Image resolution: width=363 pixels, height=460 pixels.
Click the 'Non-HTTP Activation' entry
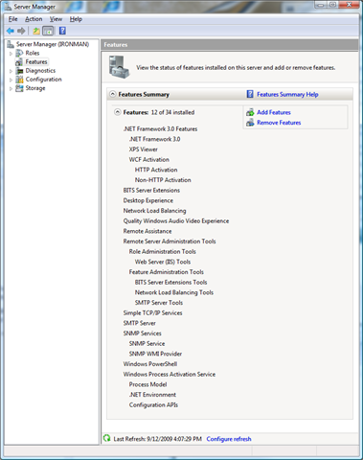(x=163, y=180)
